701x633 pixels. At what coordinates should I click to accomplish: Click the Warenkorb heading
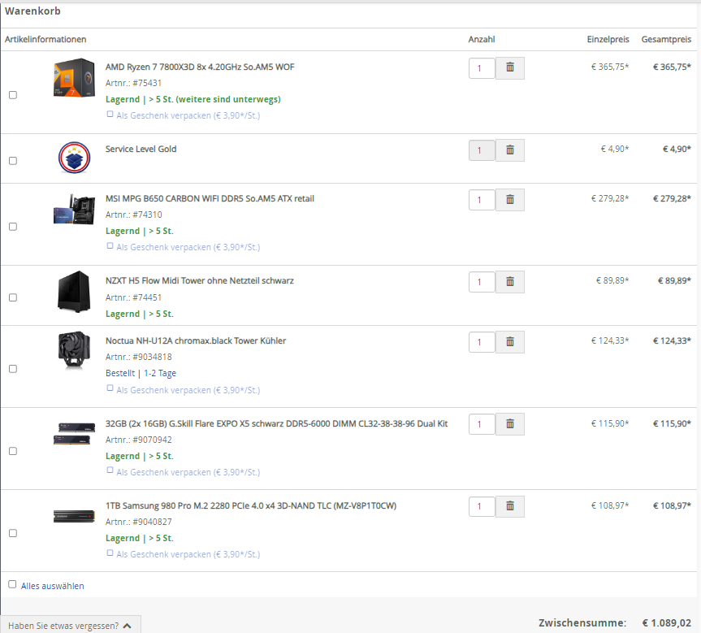[32, 11]
